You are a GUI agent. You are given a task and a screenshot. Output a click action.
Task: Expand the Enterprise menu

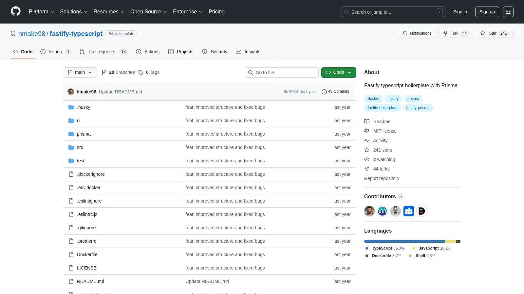pyautogui.click(x=188, y=12)
